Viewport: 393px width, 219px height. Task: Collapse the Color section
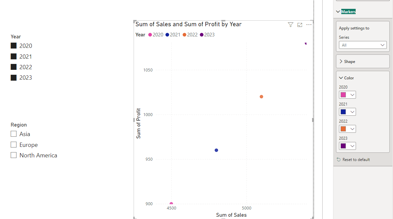click(x=341, y=78)
